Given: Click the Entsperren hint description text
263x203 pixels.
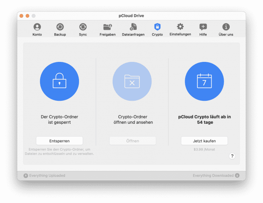Looking at the screenshot, I should (x=59, y=151).
